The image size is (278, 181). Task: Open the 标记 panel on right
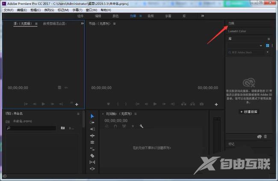pos(231,144)
